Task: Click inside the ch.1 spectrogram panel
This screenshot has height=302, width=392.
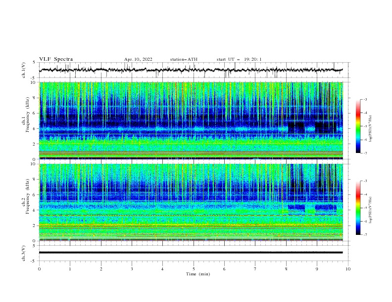Action: pyautogui.click(x=191, y=120)
